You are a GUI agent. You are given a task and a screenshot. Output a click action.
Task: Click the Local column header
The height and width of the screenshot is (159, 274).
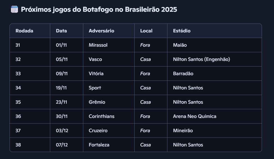tap(146, 31)
